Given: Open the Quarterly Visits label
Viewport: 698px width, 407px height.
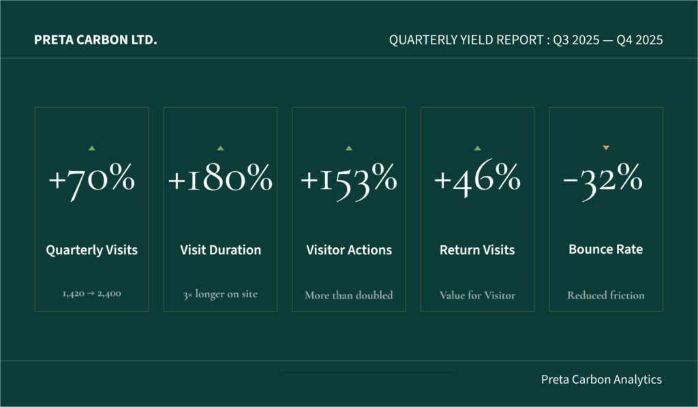Looking at the screenshot, I should (92, 250).
